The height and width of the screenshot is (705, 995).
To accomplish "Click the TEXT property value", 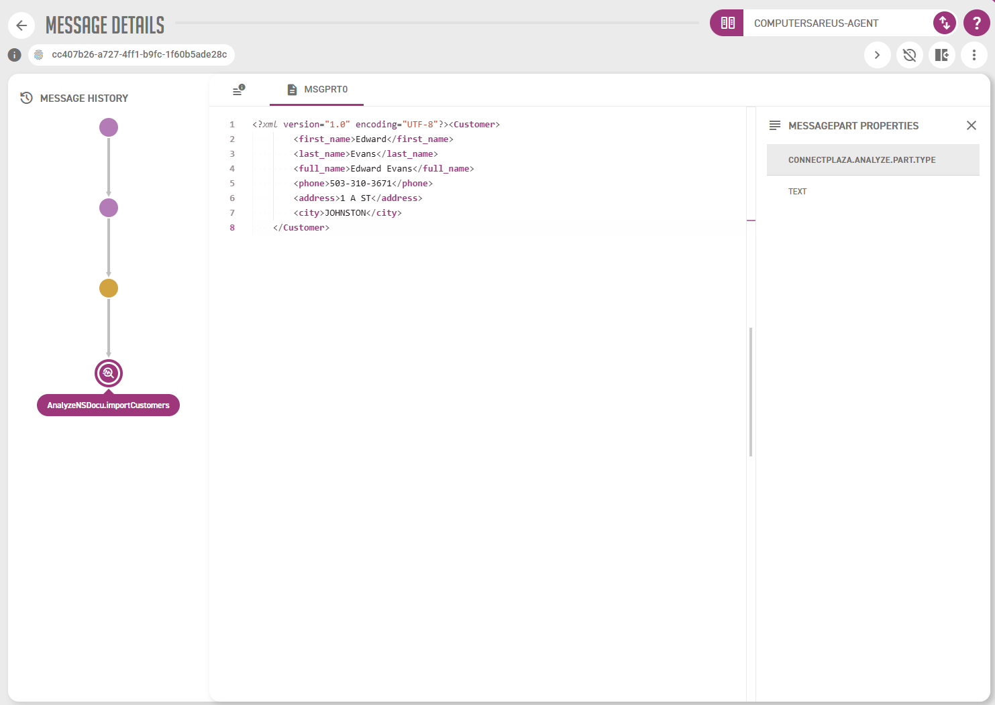I will [x=797, y=192].
